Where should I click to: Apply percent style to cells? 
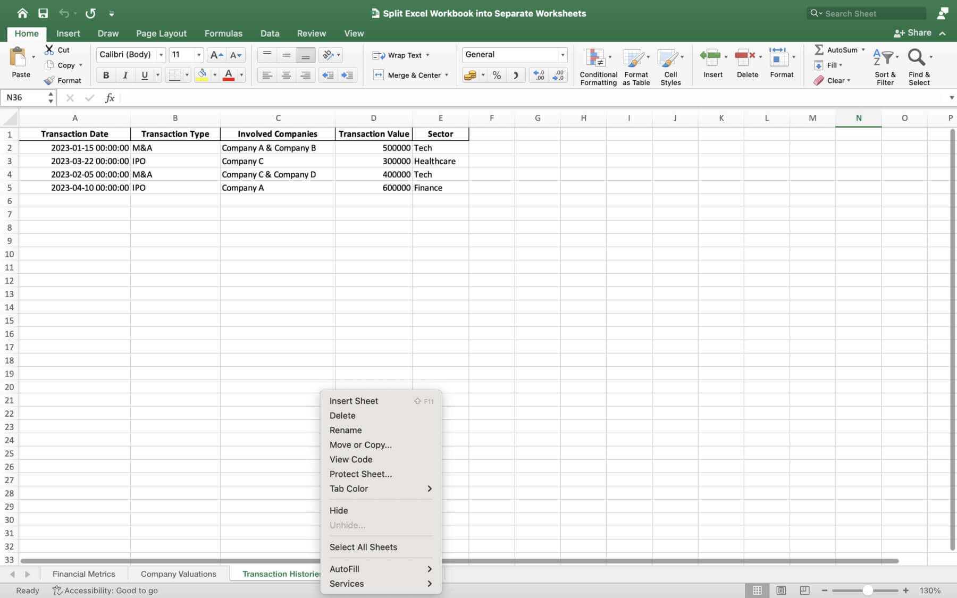pyautogui.click(x=497, y=75)
